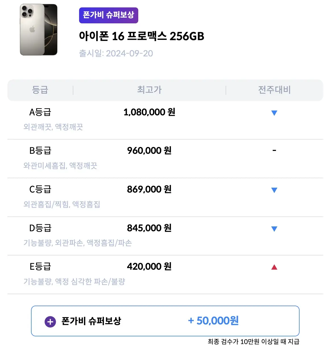This screenshot has height=356, width=330.
Task: Click the red up arrow in E등급 row
Action: (x=274, y=267)
